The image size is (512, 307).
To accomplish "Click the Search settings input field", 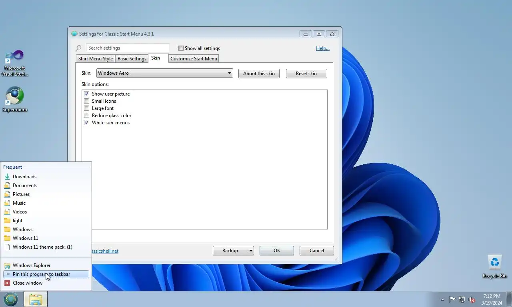I will [x=128, y=48].
